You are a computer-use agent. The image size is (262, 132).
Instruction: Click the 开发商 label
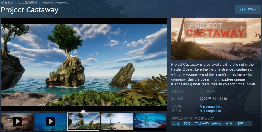click(x=176, y=106)
